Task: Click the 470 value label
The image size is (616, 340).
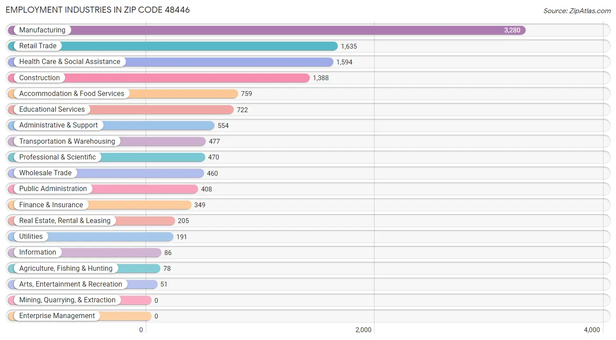Action: [213, 157]
